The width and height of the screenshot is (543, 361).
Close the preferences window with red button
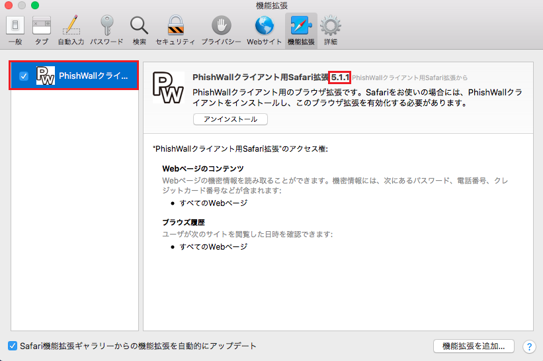point(9,5)
